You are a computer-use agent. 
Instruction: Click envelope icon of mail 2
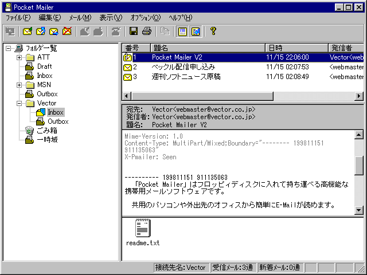(x=127, y=68)
